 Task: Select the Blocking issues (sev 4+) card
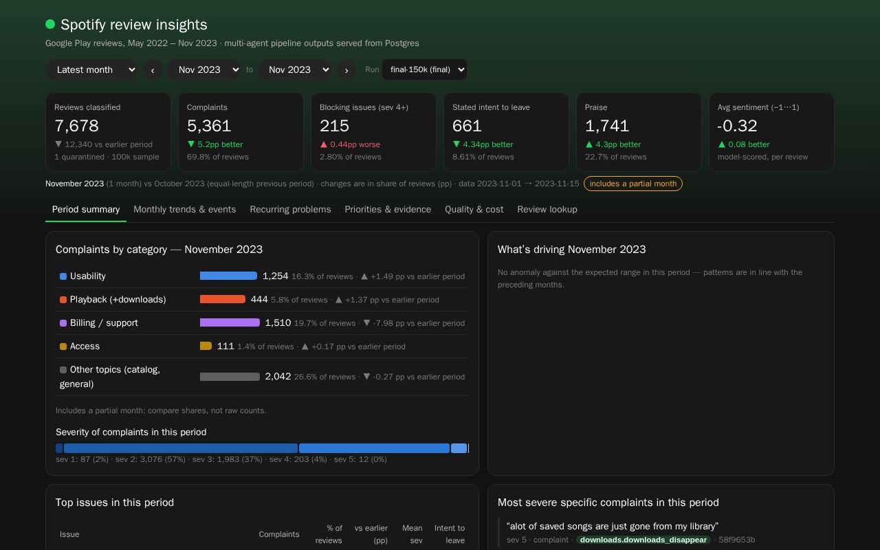pos(373,132)
